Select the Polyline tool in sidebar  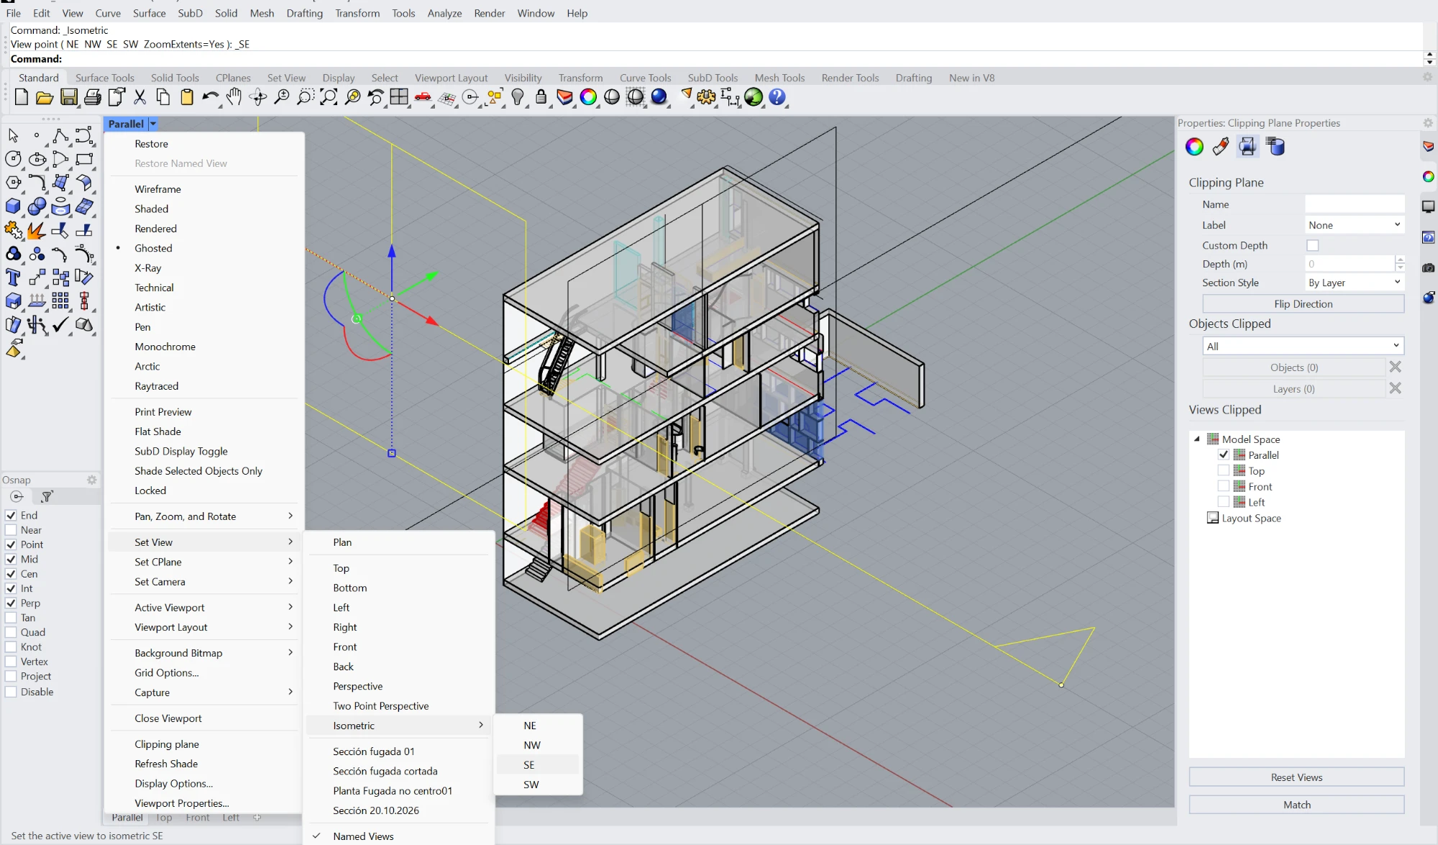coord(60,135)
